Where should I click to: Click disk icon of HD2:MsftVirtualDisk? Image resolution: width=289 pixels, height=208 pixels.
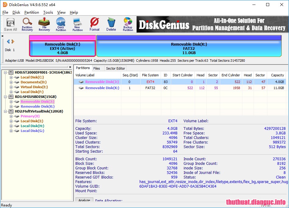[11, 111]
